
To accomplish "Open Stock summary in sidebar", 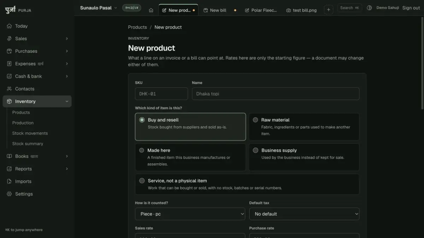I will point(28,144).
